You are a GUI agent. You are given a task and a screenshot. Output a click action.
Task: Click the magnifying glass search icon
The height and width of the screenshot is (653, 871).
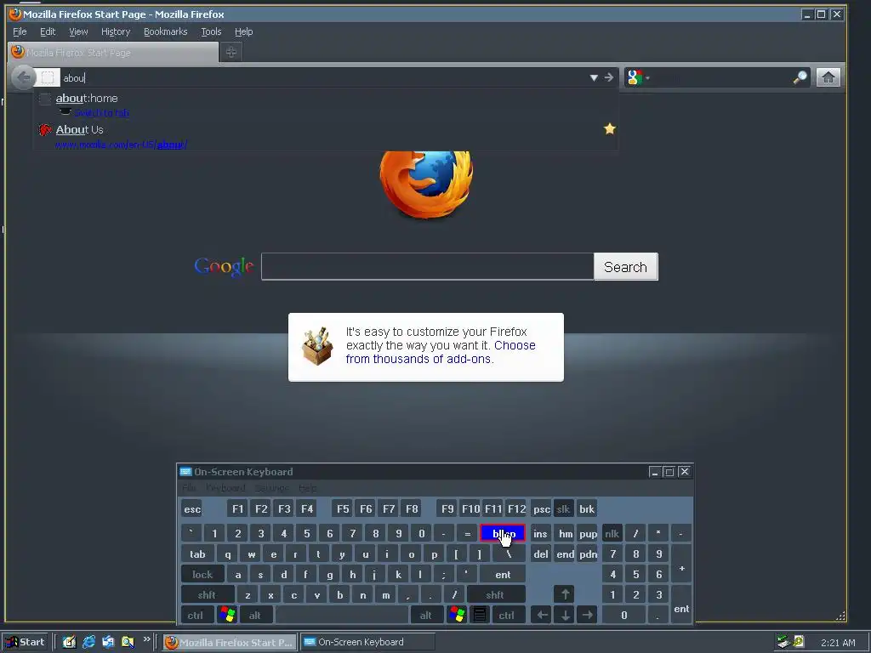click(800, 77)
